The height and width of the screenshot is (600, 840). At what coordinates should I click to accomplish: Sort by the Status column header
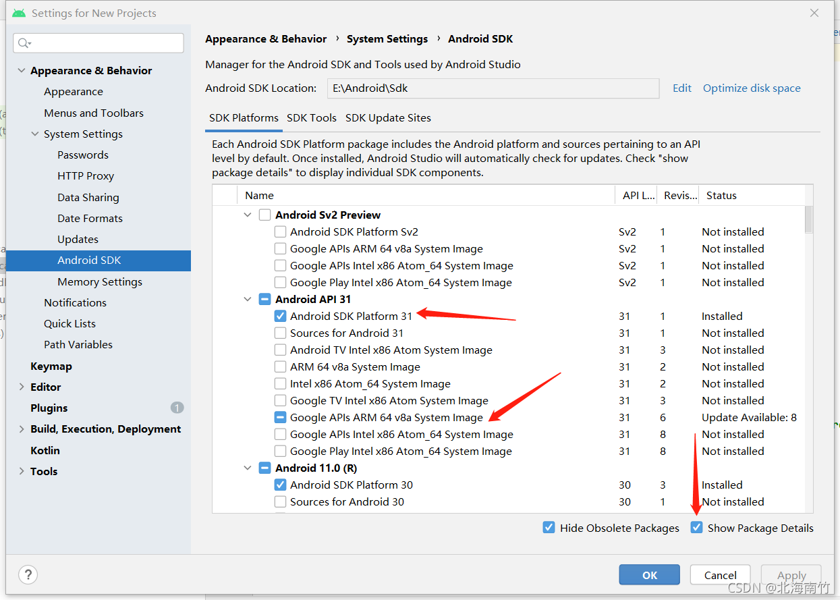tap(752, 195)
